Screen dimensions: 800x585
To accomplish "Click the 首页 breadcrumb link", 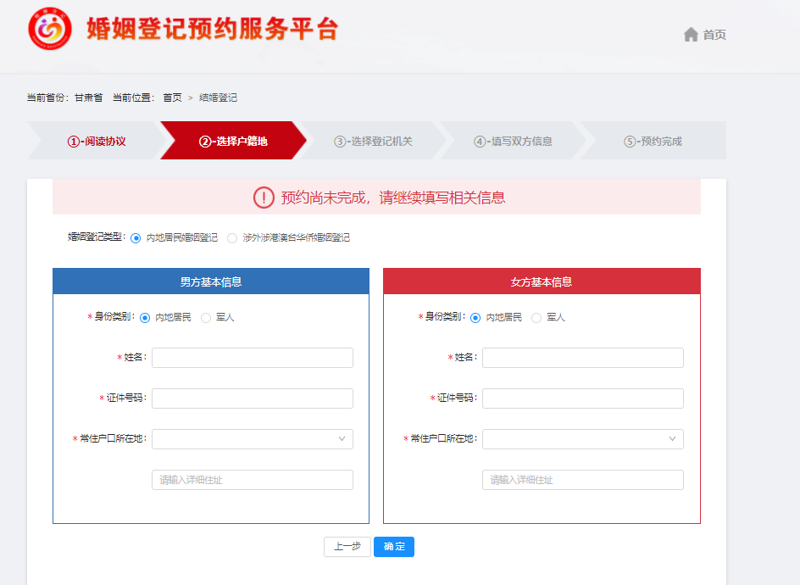I will 172,97.
